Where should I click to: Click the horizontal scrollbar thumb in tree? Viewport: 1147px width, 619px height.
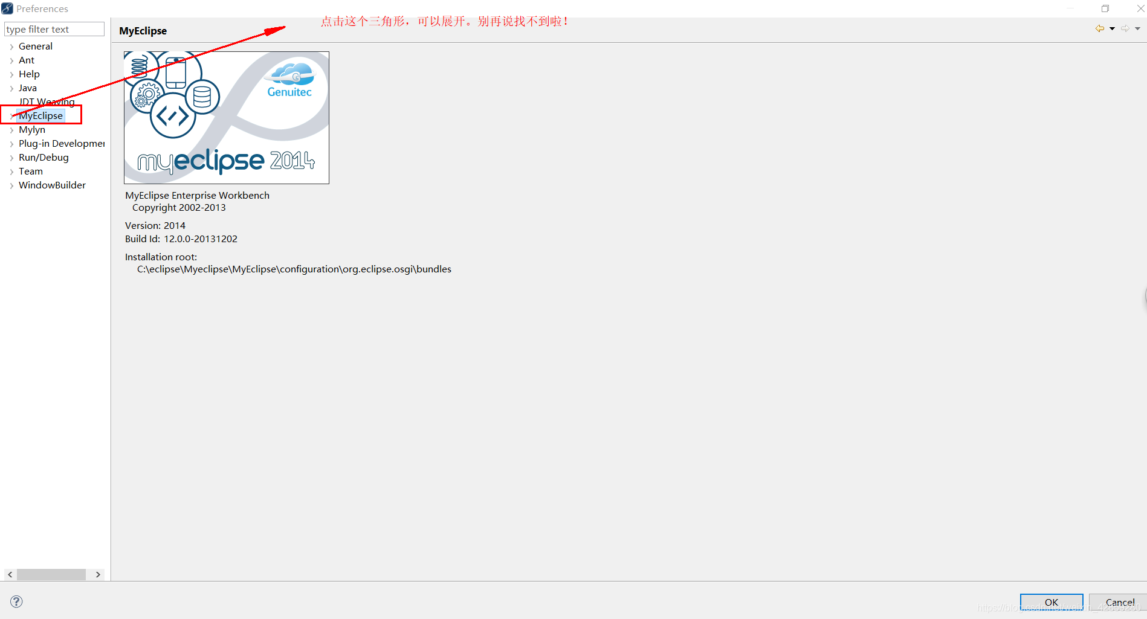pyautogui.click(x=51, y=574)
